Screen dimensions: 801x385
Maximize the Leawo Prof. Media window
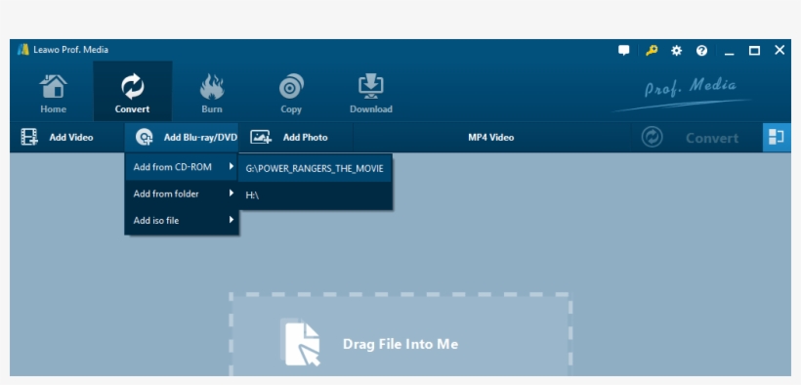tap(754, 50)
